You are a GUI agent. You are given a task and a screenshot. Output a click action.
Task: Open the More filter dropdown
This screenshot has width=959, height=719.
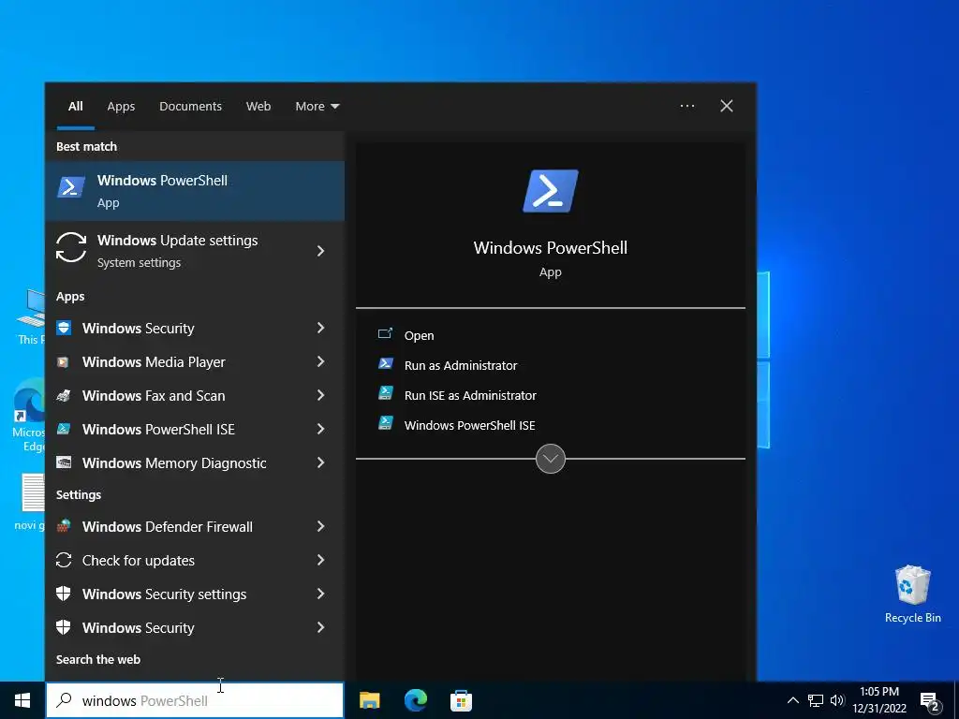coord(317,107)
